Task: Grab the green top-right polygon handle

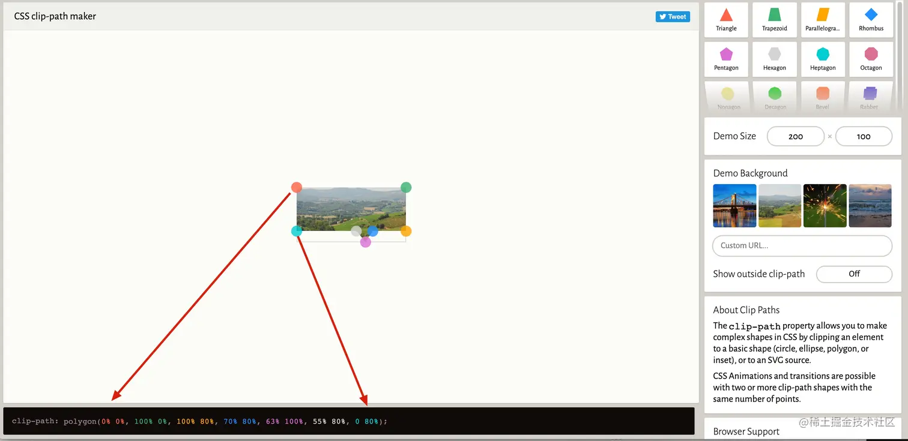Action: click(x=406, y=187)
